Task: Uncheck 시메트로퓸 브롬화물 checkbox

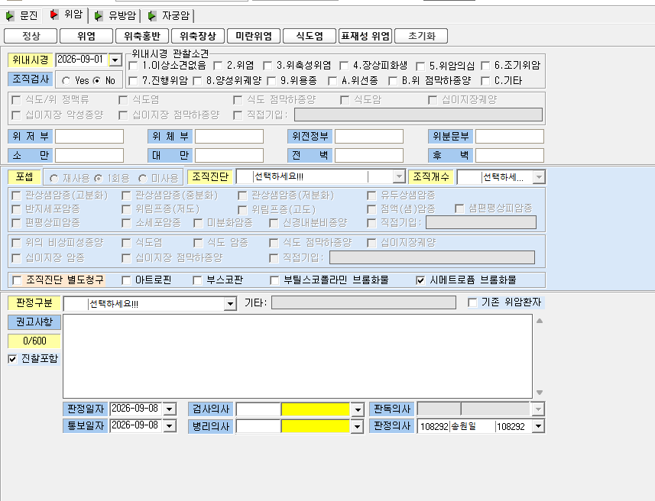Action: (x=420, y=280)
